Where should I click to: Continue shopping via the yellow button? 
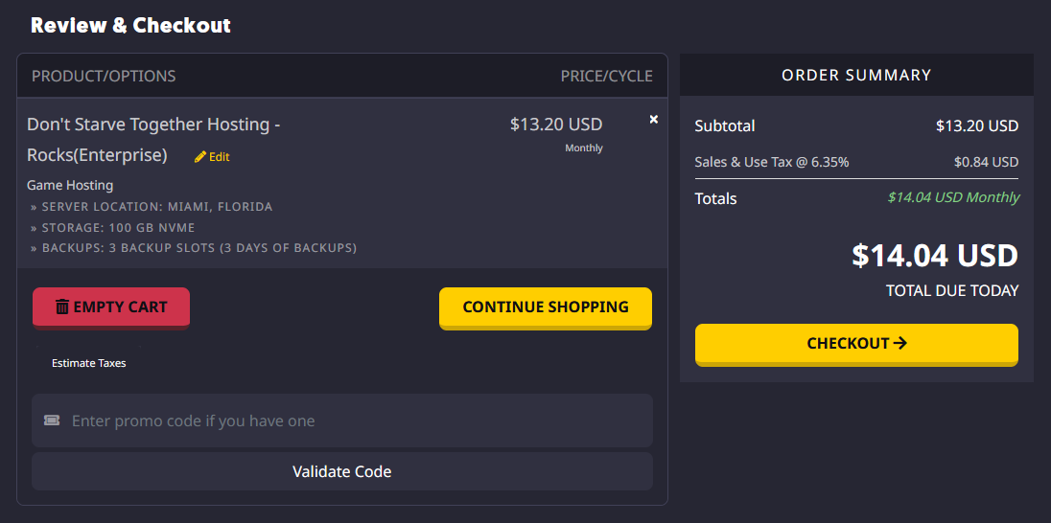(x=546, y=307)
